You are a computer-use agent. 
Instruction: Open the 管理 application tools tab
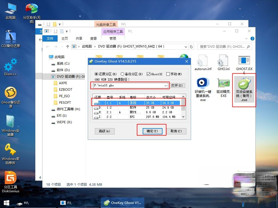coord(113,38)
